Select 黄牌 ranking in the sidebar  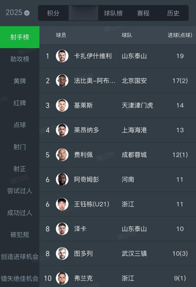tap(20, 81)
